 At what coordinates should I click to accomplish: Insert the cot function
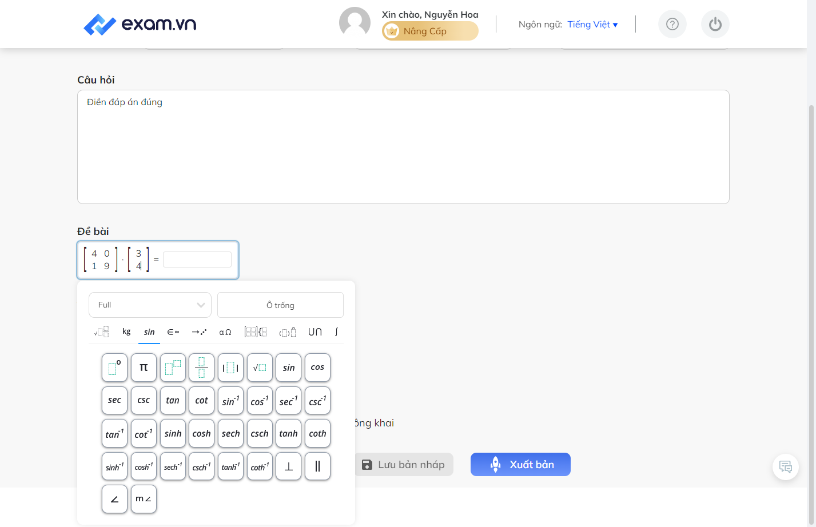point(201,400)
